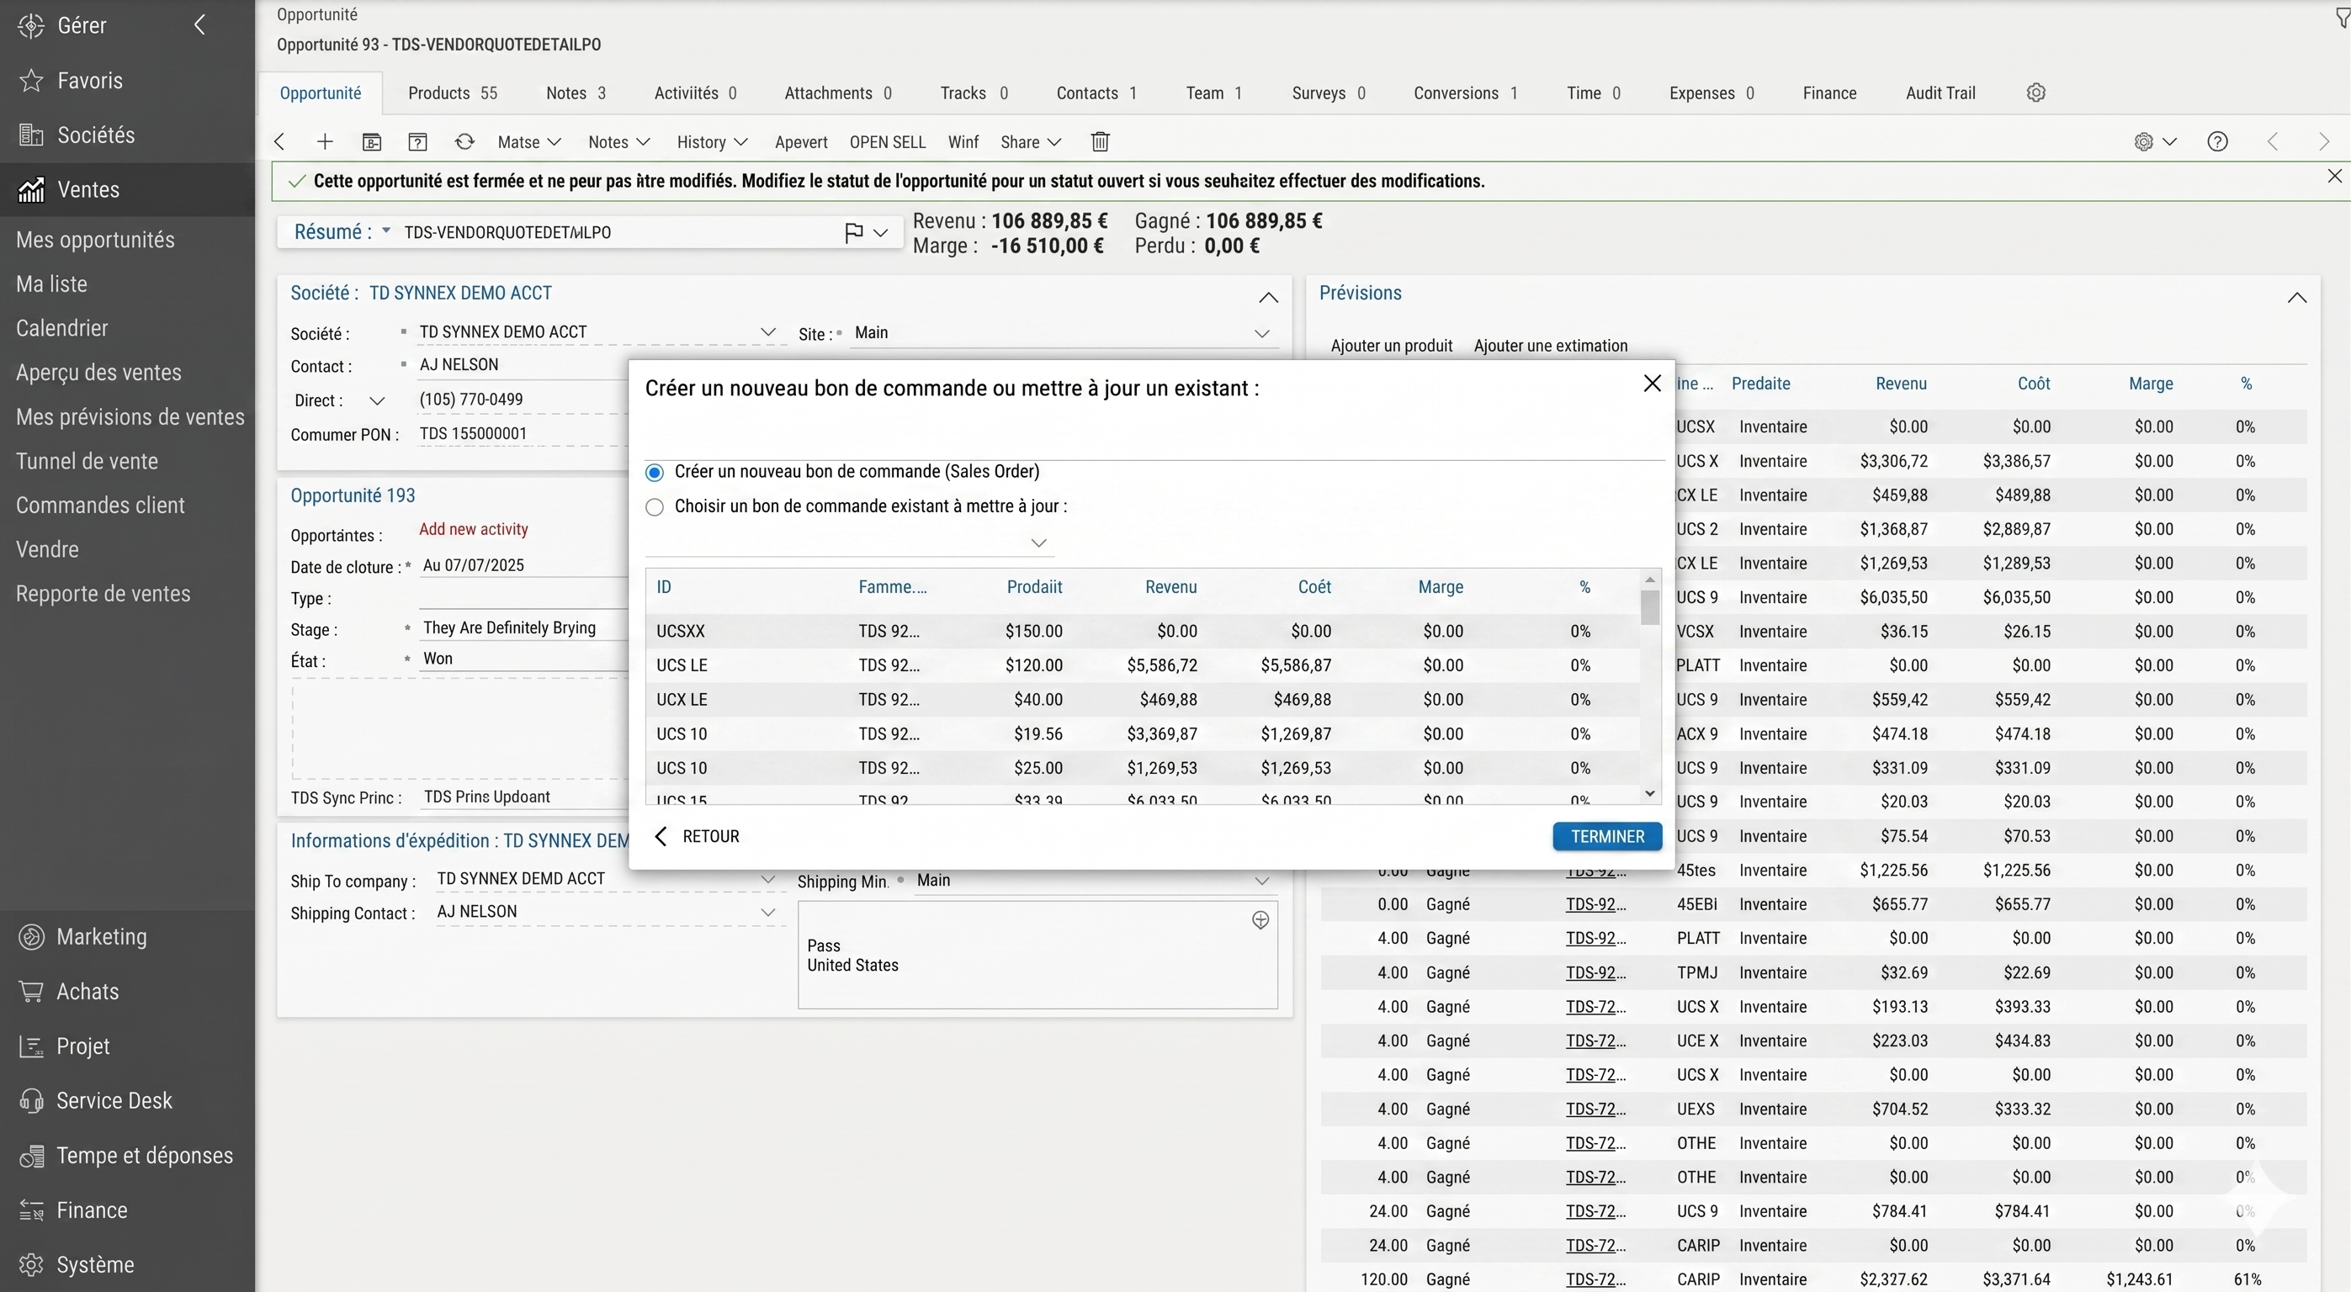Go to previous record arrow
The height and width of the screenshot is (1292, 2351).
pos(2274,141)
